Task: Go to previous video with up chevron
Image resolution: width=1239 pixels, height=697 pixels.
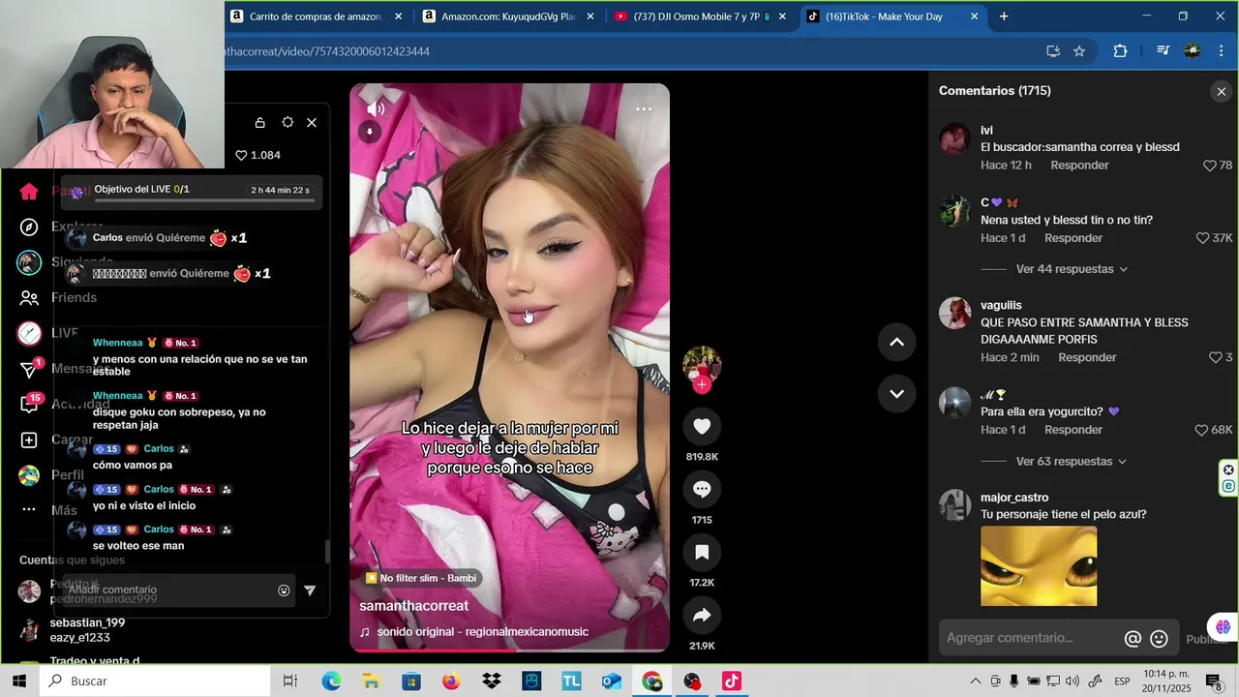Action: 896,342
